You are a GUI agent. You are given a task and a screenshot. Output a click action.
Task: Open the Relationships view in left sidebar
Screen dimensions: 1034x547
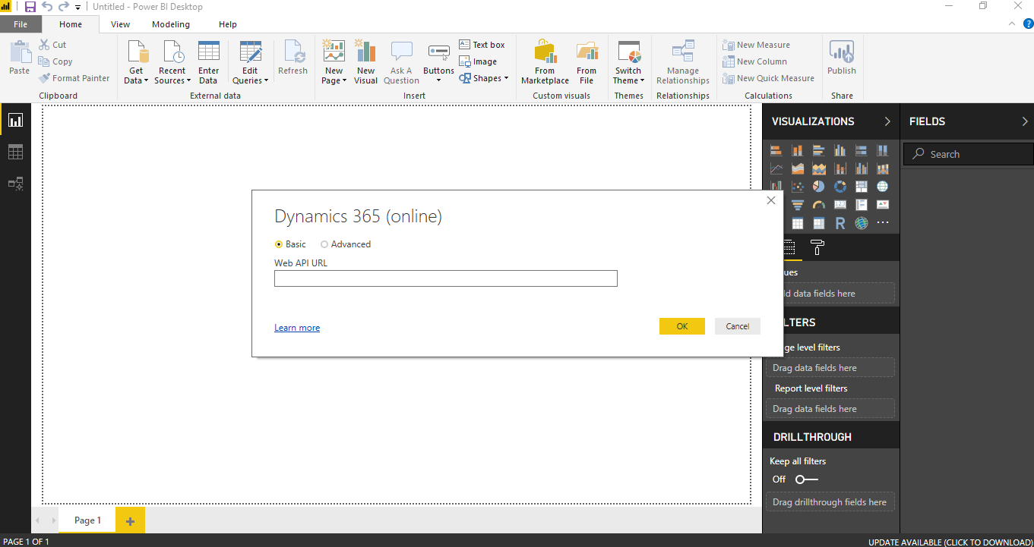coord(15,184)
